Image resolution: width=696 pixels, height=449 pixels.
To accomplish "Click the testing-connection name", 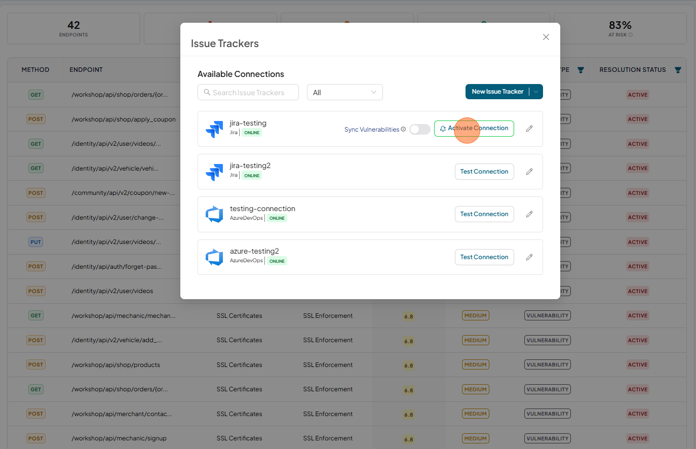I will [262, 209].
